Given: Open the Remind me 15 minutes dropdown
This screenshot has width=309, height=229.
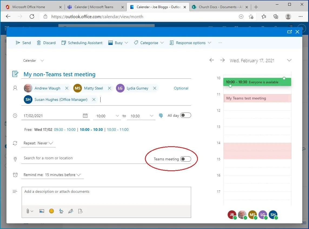Looking at the screenshot, I should click(x=52, y=175).
